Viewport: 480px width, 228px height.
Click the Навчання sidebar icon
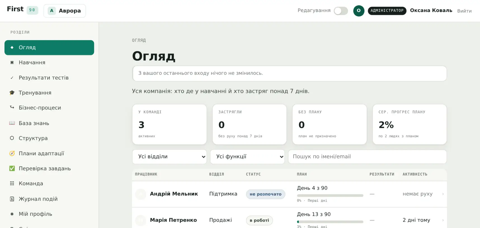click(12, 63)
